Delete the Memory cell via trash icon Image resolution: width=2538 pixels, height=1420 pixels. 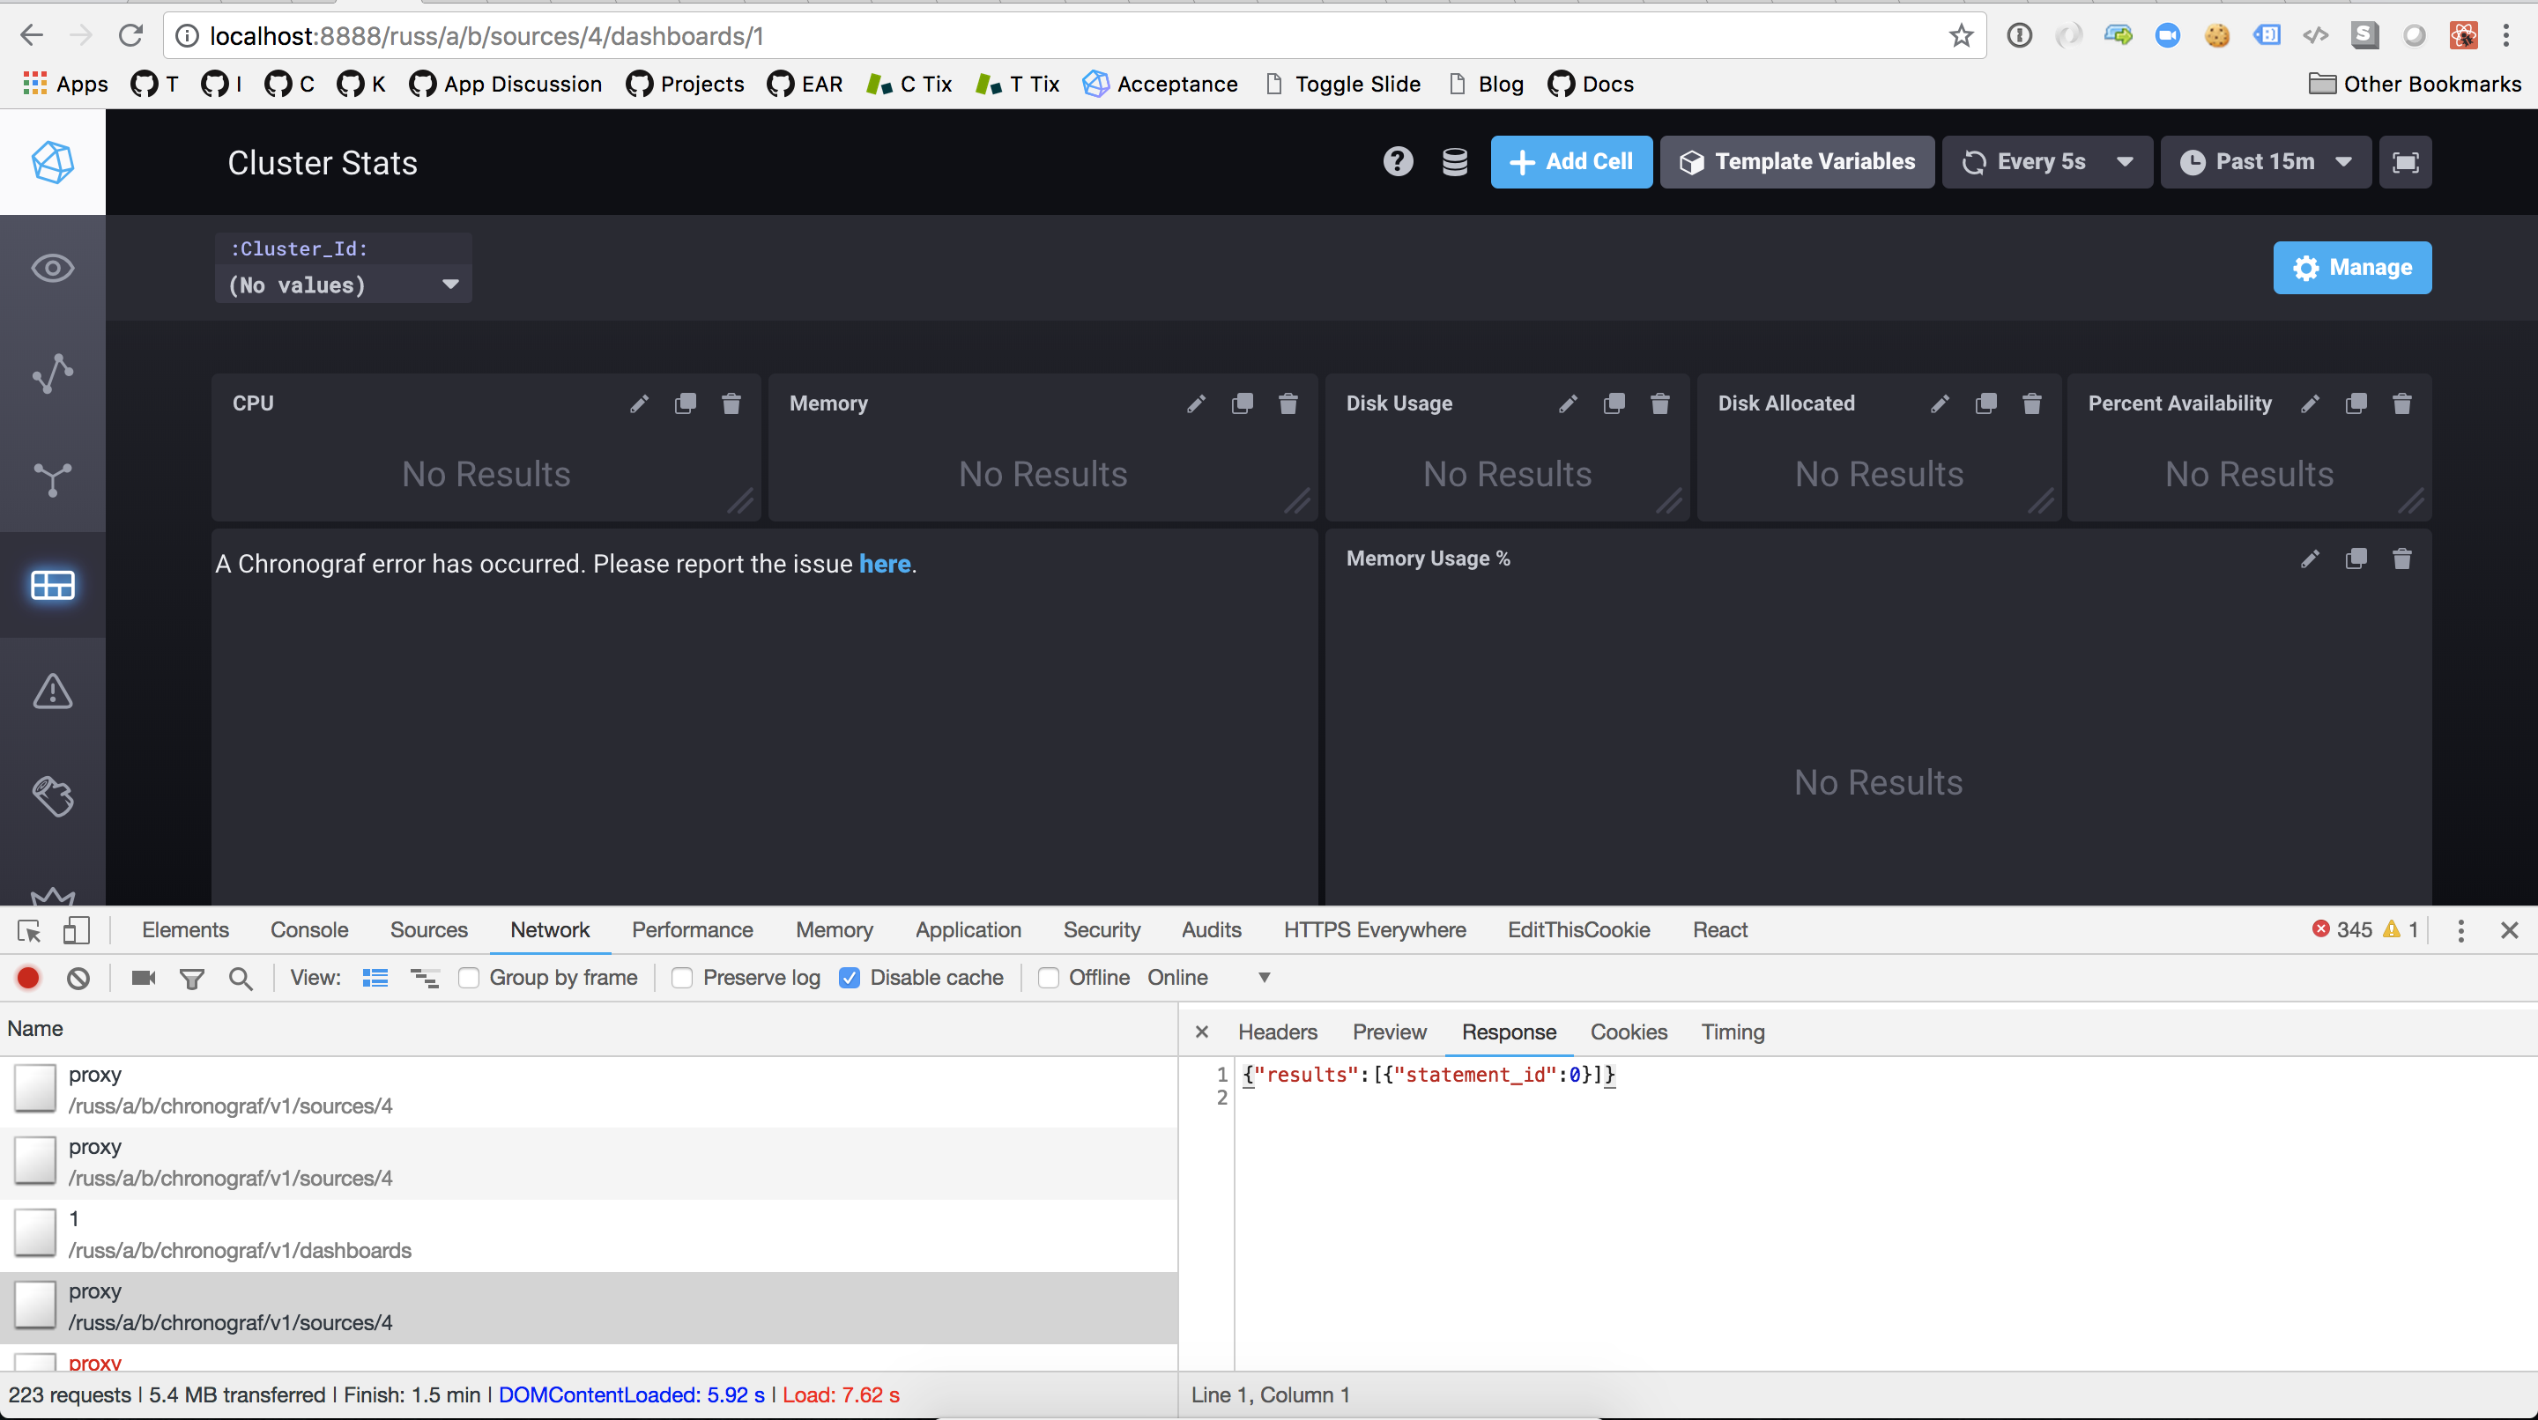coord(1288,403)
